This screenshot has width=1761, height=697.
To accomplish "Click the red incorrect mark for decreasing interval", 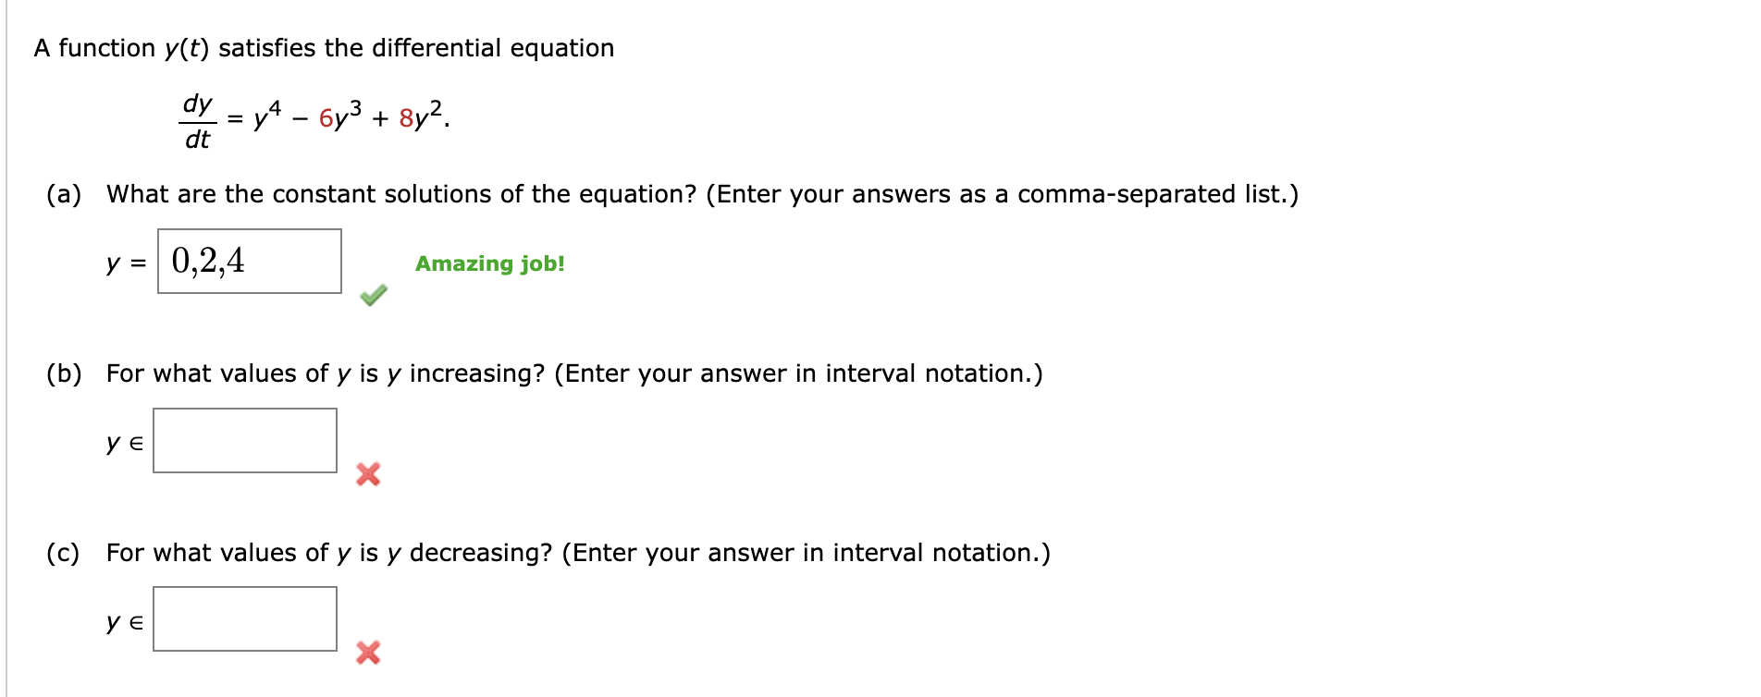I will 368,654.
